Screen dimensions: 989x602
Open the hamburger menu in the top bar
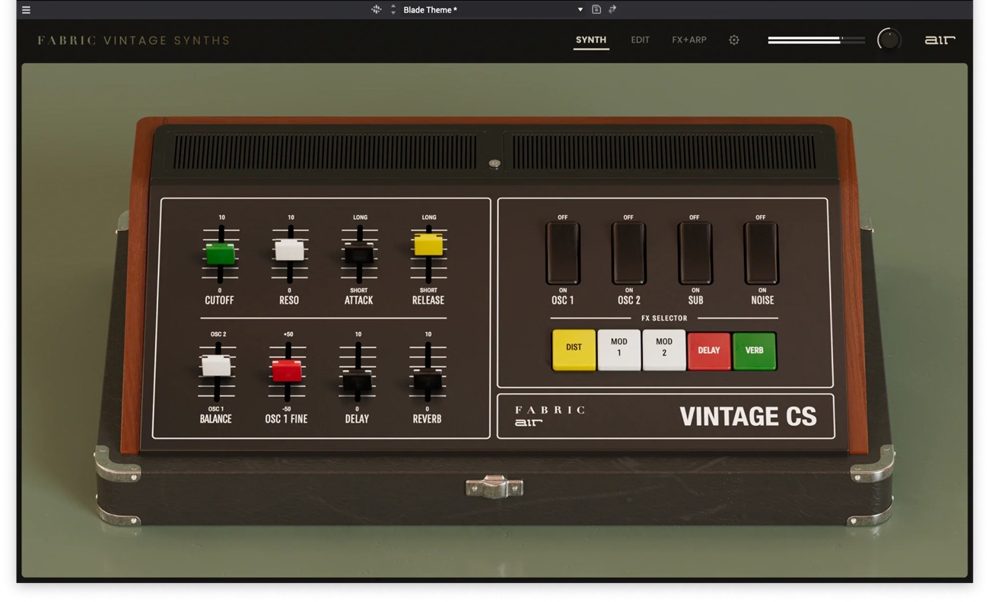click(x=26, y=10)
